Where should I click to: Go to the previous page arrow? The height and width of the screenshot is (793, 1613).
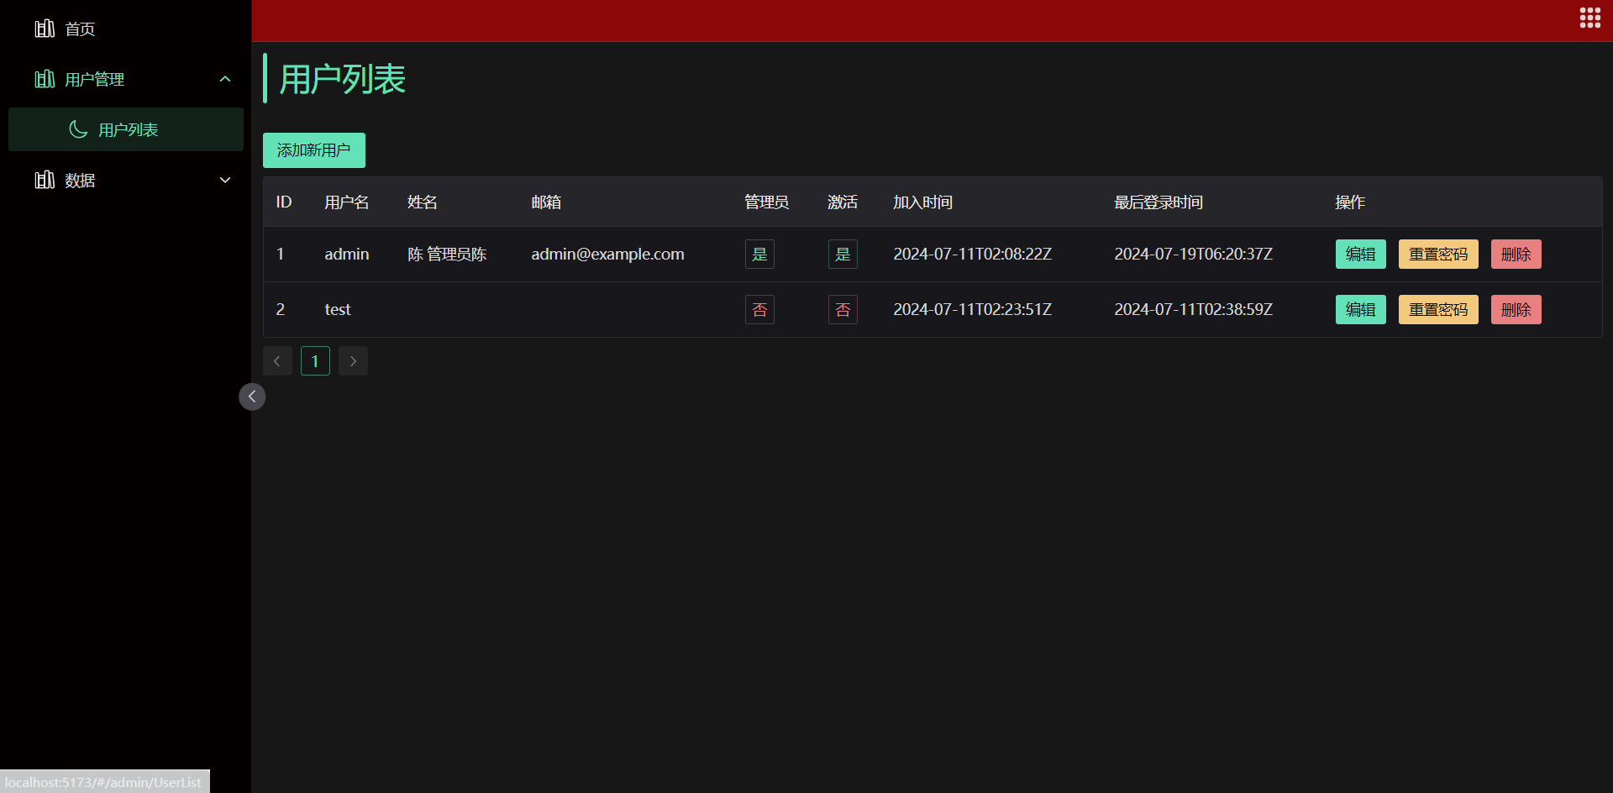[277, 361]
